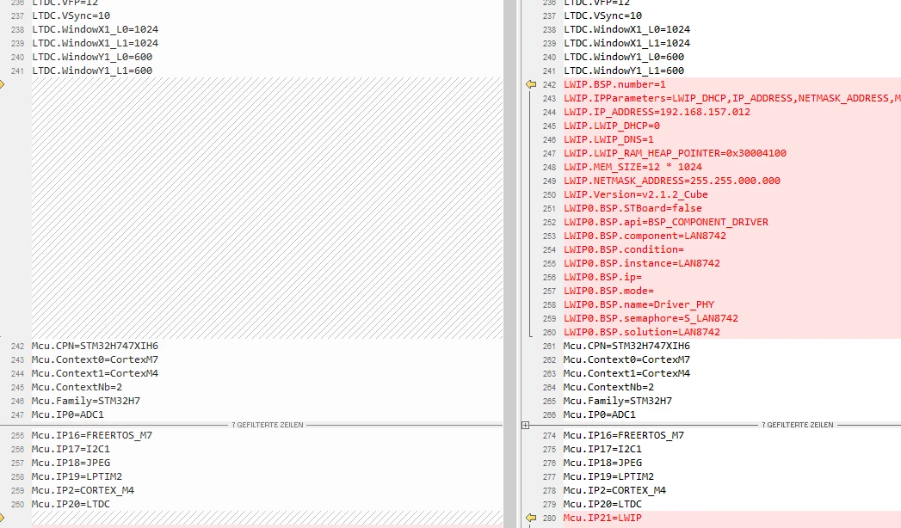Screen dimensions: 901x528
Task: Select line starting LWIP.IPParameters=LWIP_DHCP
Action: pyautogui.click(x=732, y=98)
